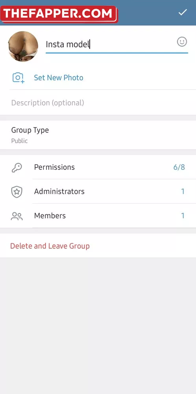Open the Permissions row
Screen dimensions: 196x394
[98, 167]
